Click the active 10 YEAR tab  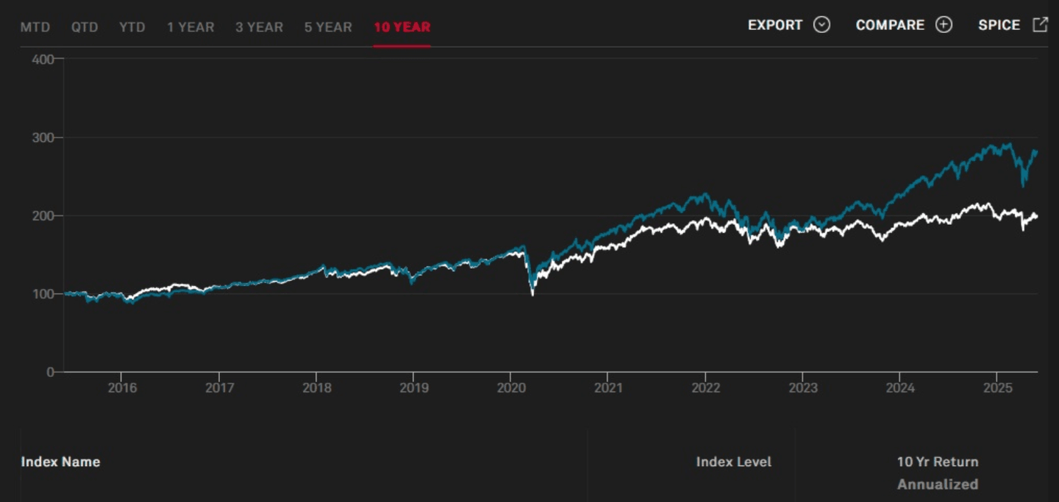(402, 27)
